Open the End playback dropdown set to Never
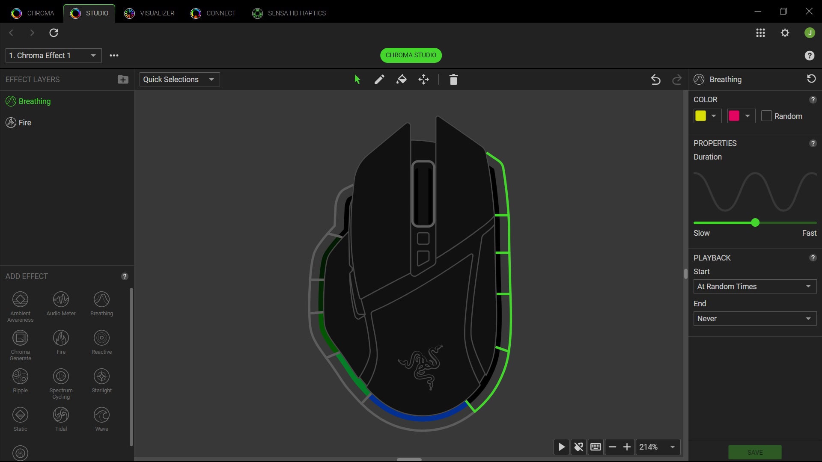 (754, 318)
